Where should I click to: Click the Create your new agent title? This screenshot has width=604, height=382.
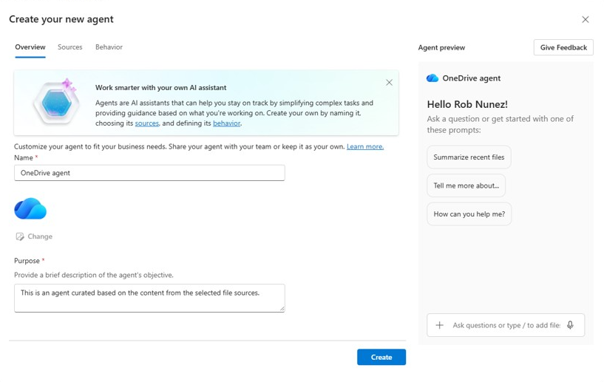61,19
